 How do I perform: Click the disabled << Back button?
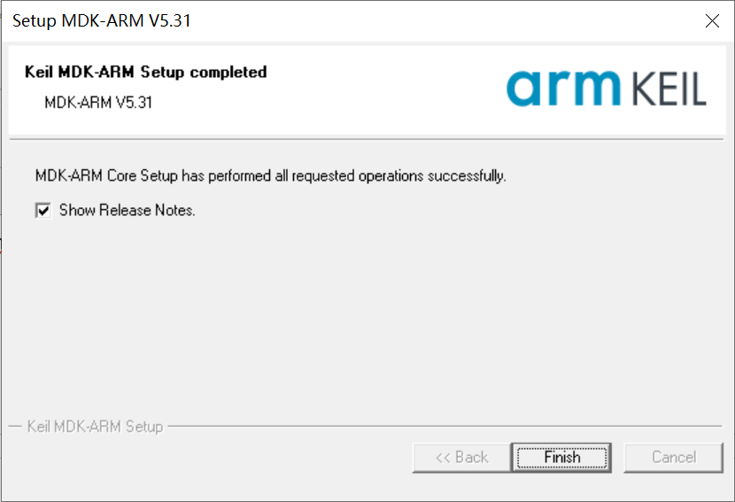pos(461,458)
